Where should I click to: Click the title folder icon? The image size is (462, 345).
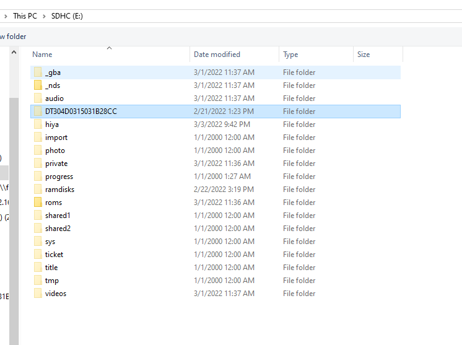(x=38, y=267)
